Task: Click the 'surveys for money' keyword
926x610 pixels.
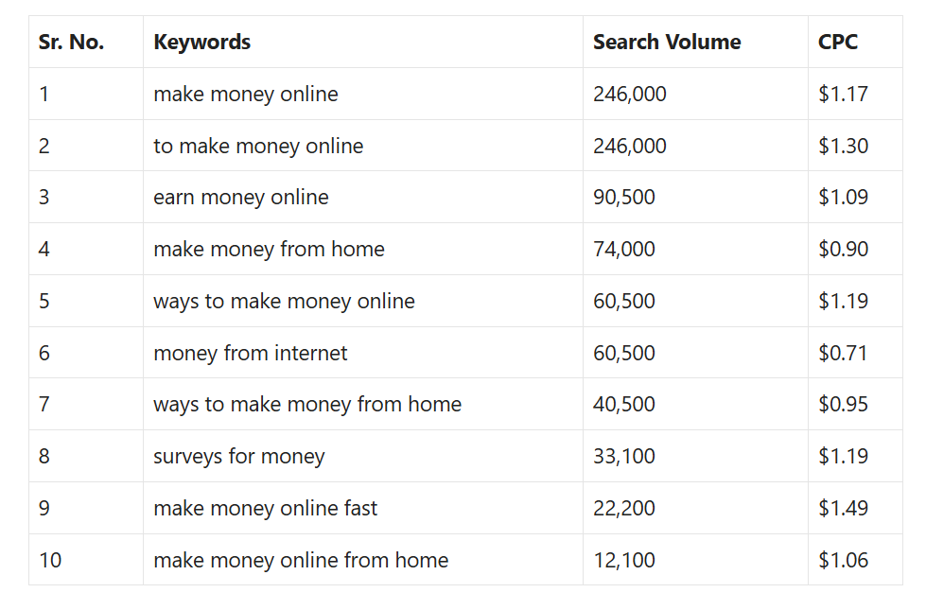Action: click(238, 457)
